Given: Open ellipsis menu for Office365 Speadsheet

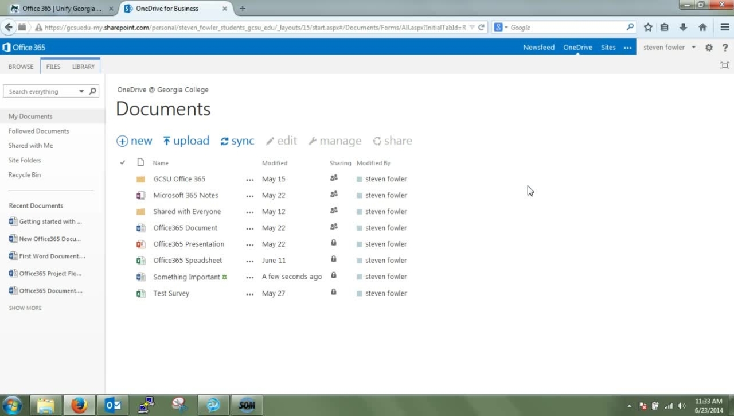Looking at the screenshot, I should pyautogui.click(x=250, y=261).
